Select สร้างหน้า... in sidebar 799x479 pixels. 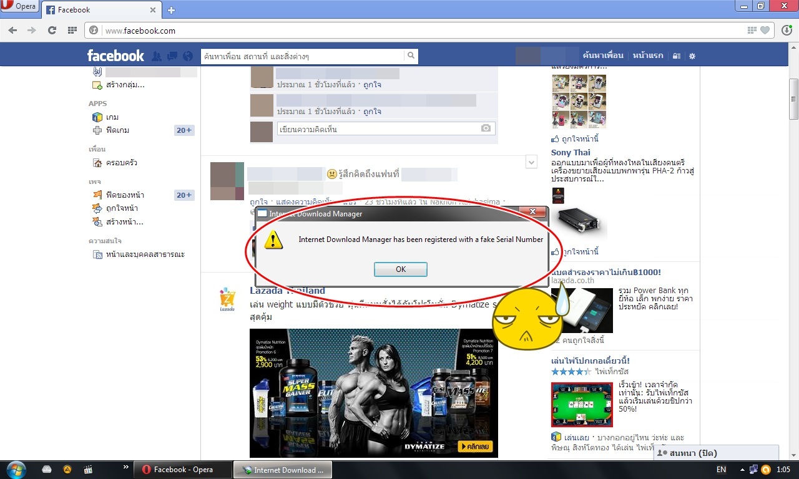[124, 222]
